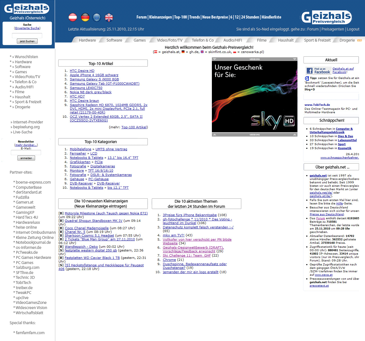Open the Forum link in top menu

tap(141, 17)
